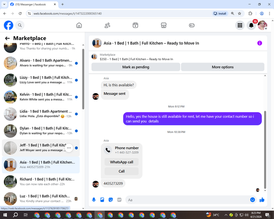The width and height of the screenshot is (274, 219).
Task: Click the Install app button
Action: [x=220, y=14]
